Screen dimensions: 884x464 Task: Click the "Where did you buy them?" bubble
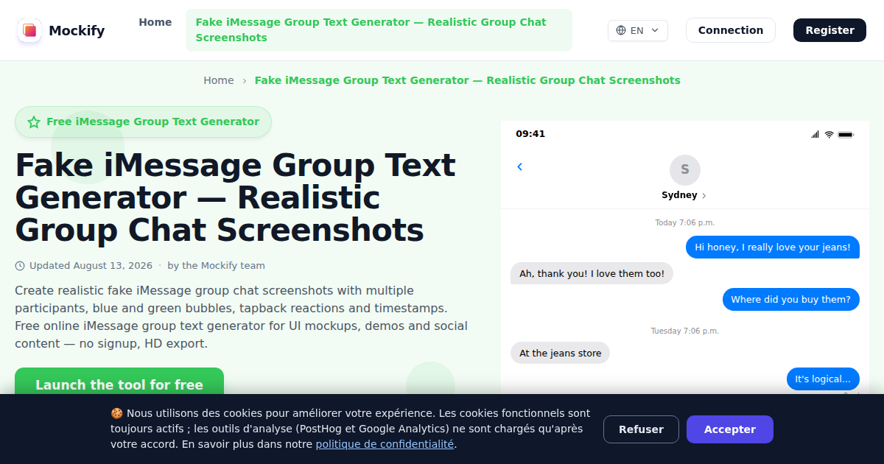point(790,300)
